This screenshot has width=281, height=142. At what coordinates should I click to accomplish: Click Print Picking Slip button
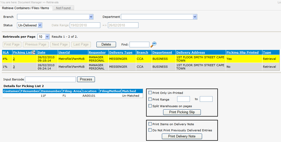point(182,112)
